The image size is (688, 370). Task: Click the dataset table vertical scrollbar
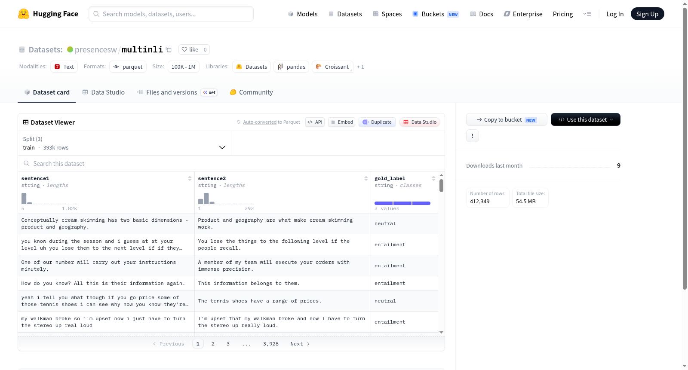[x=441, y=186]
